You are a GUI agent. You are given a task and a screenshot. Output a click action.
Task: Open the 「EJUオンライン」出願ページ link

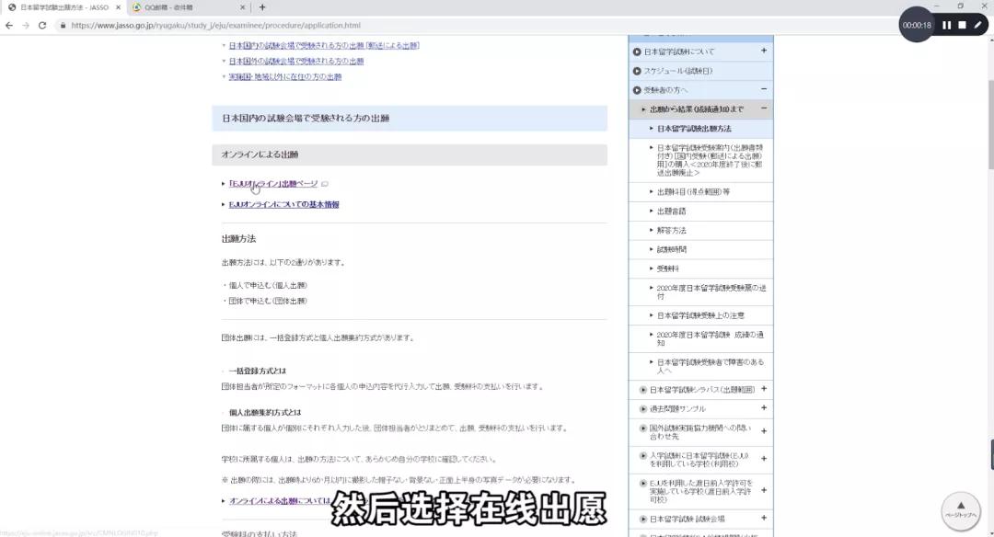pos(273,184)
